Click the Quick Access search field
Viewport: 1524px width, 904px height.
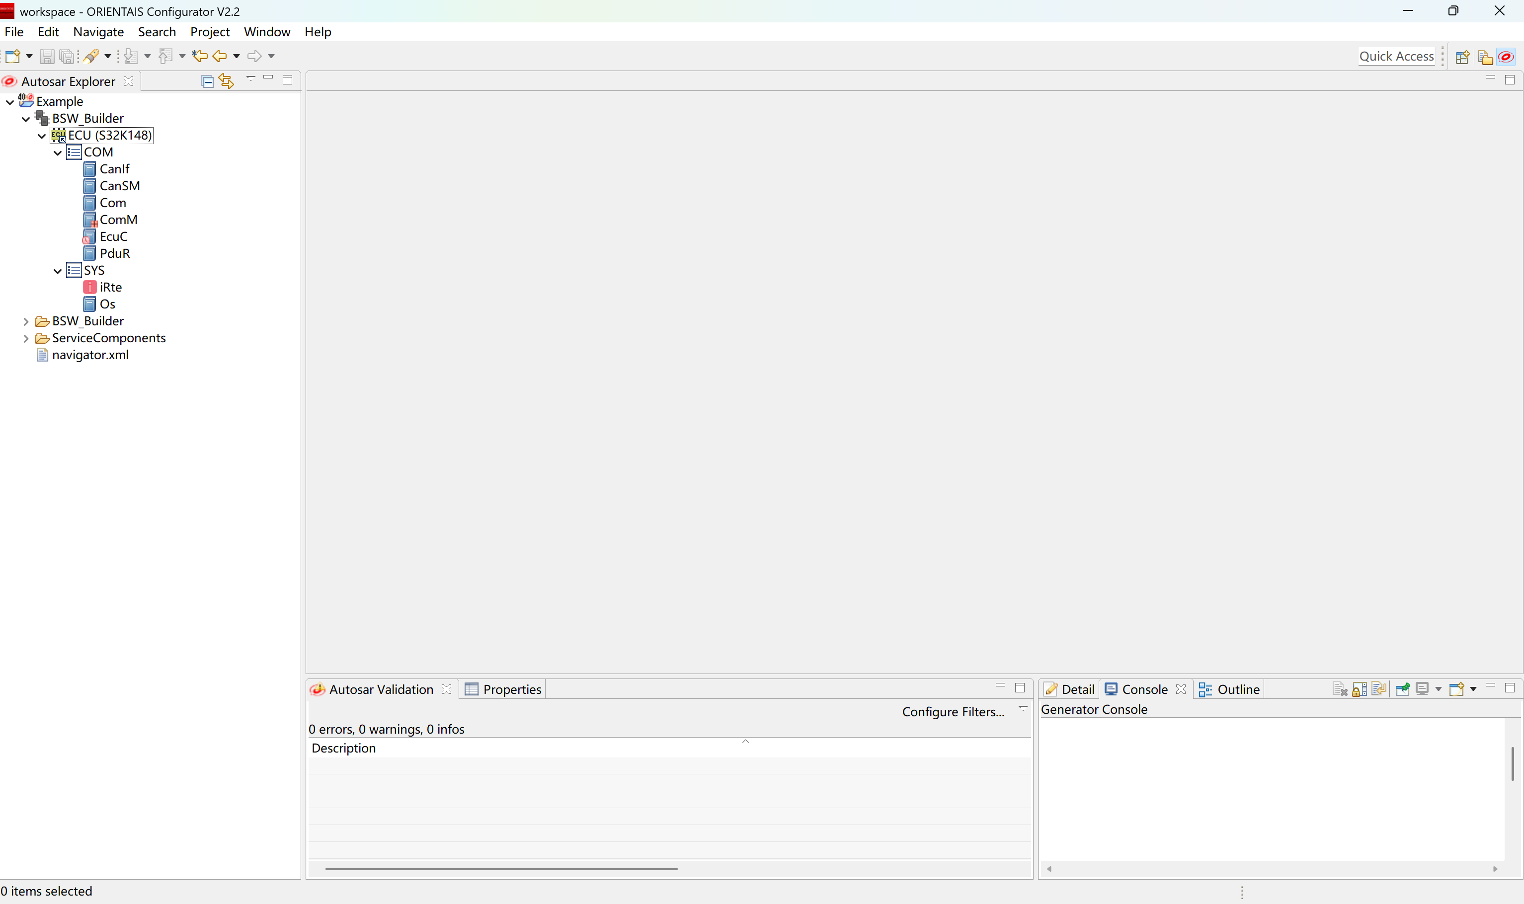pyautogui.click(x=1396, y=56)
